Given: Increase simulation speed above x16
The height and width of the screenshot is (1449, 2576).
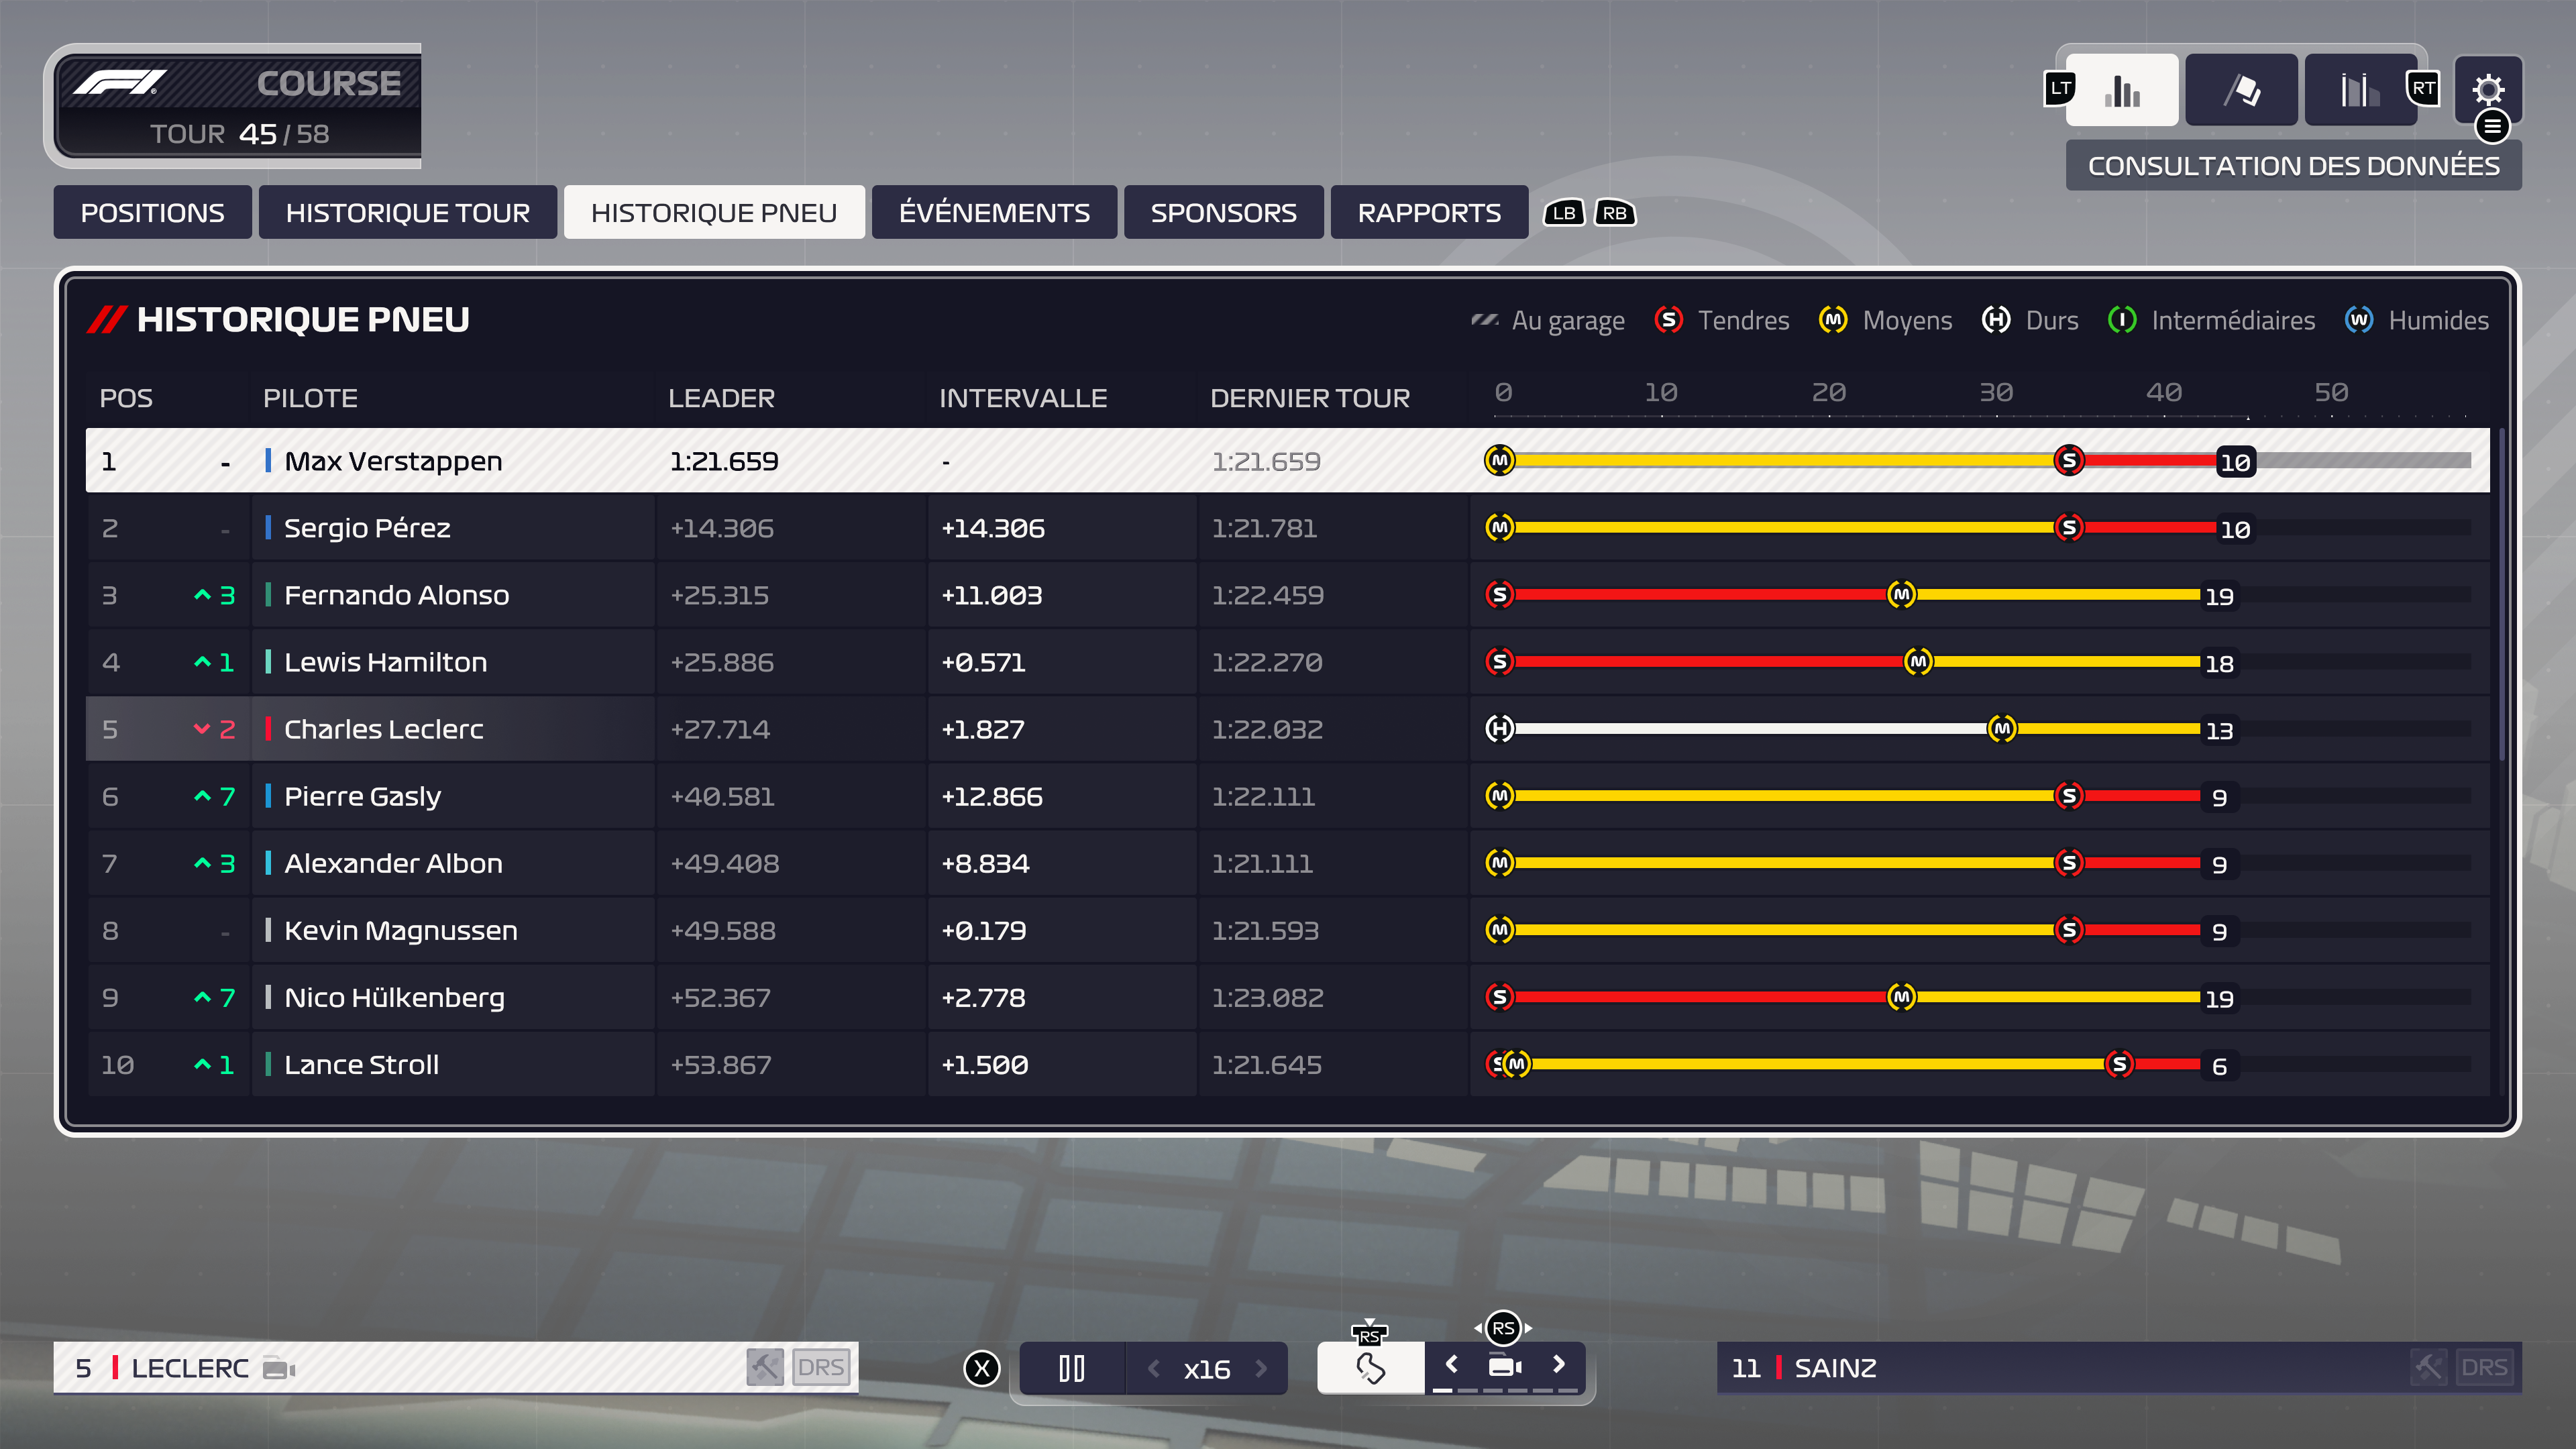Looking at the screenshot, I should pos(1261,1368).
